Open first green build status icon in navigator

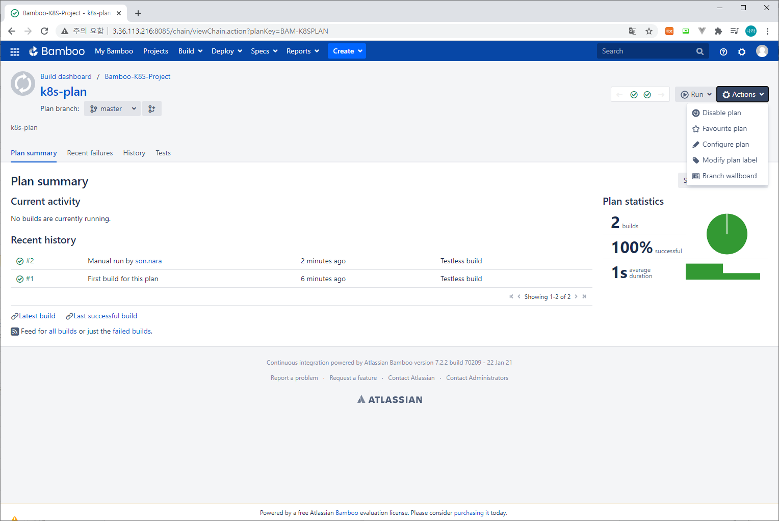coord(634,95)
